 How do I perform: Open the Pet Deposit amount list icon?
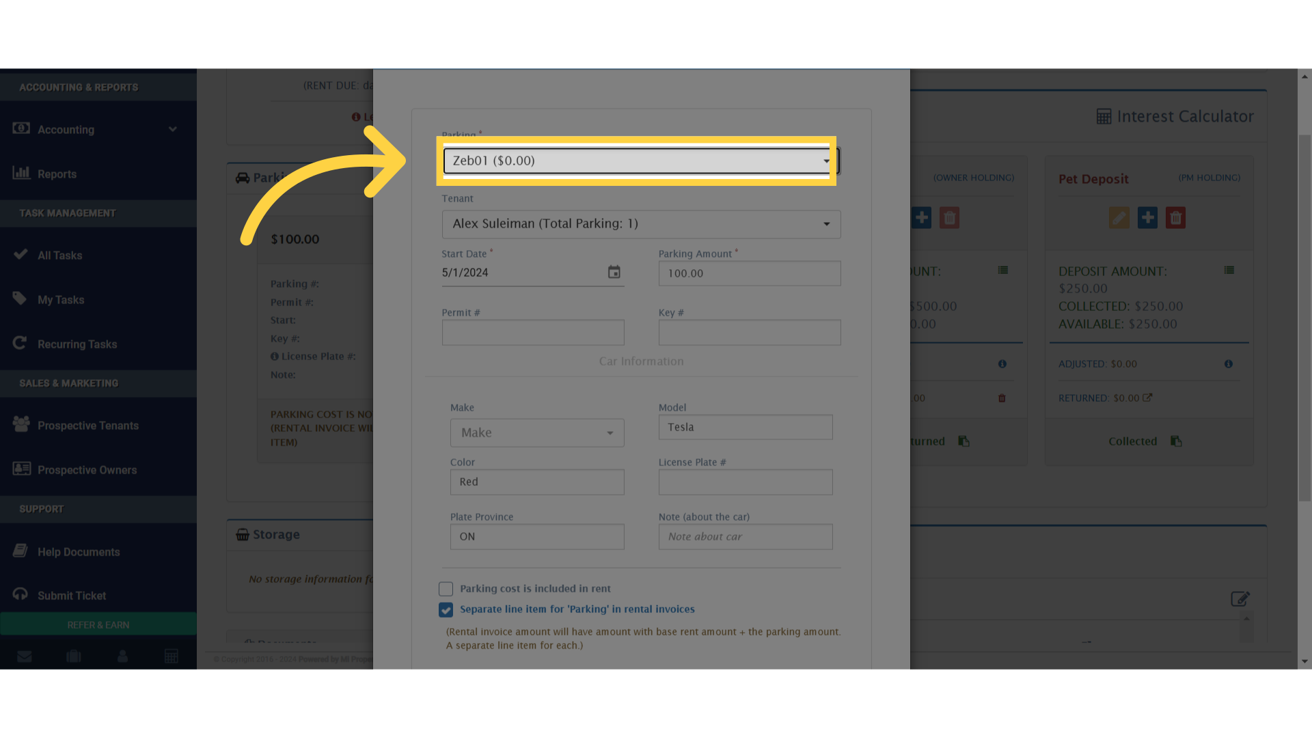pyautogui.click(x=1229, y=270)
